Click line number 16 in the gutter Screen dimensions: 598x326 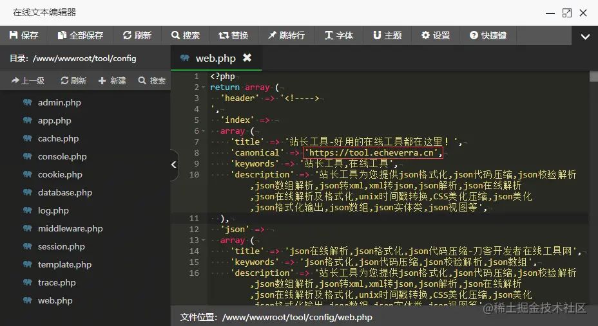click(x=194, y=273)
